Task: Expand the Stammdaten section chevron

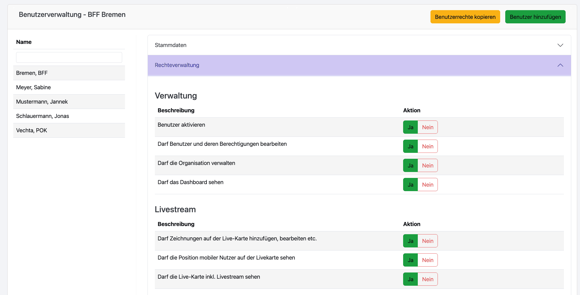Action: [560, 45]
